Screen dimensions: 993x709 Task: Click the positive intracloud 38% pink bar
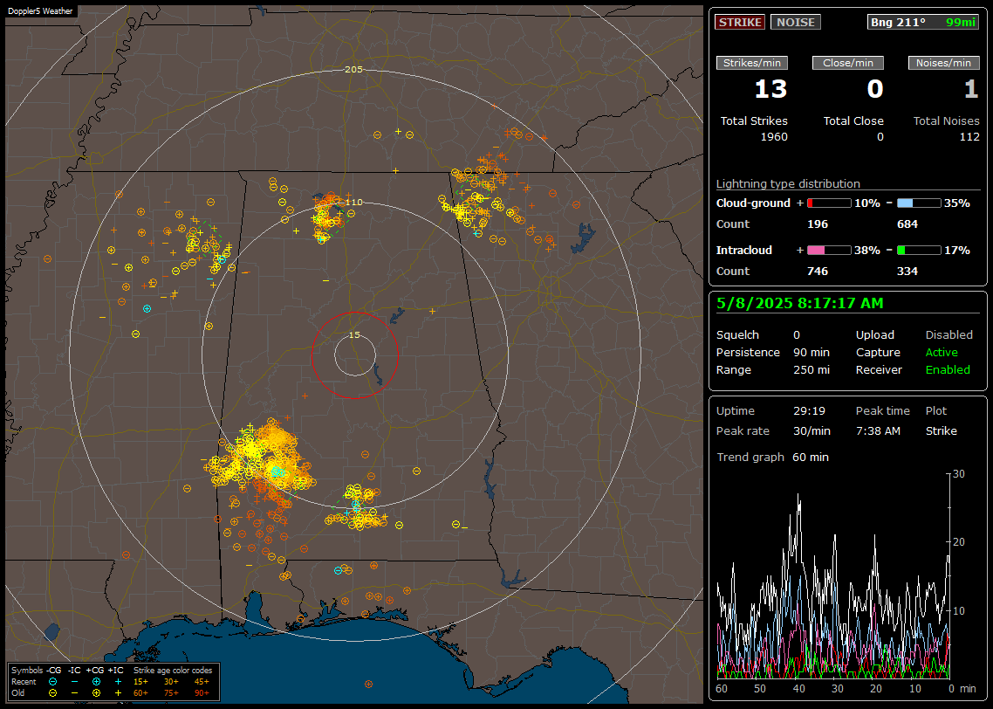829,251
